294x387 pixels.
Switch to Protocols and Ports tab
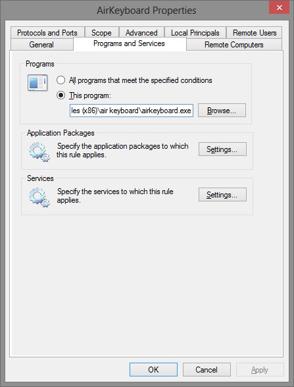[47, 33]
